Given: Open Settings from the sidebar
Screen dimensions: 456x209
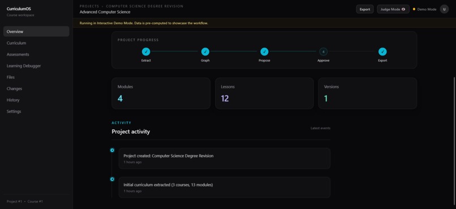Looking at the screenshot, I should coord(36,111).
